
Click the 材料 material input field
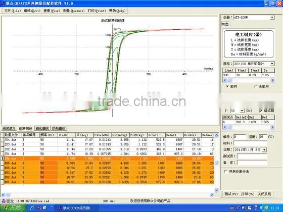point(250,143)
